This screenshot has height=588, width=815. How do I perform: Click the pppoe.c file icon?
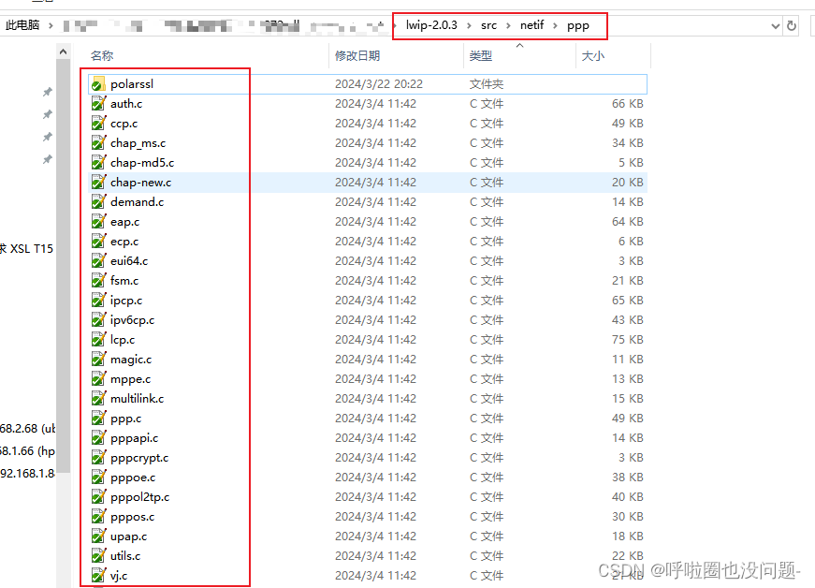coord(98,478)
